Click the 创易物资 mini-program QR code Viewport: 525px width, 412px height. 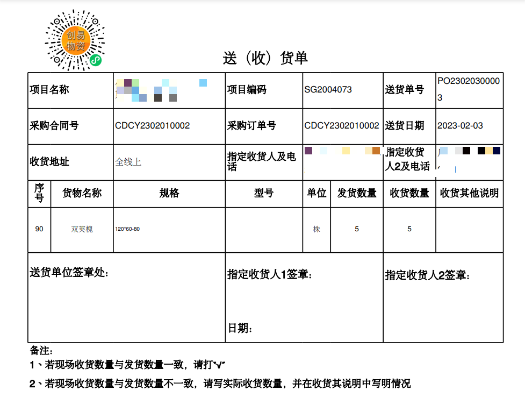[x=74, y=40]
